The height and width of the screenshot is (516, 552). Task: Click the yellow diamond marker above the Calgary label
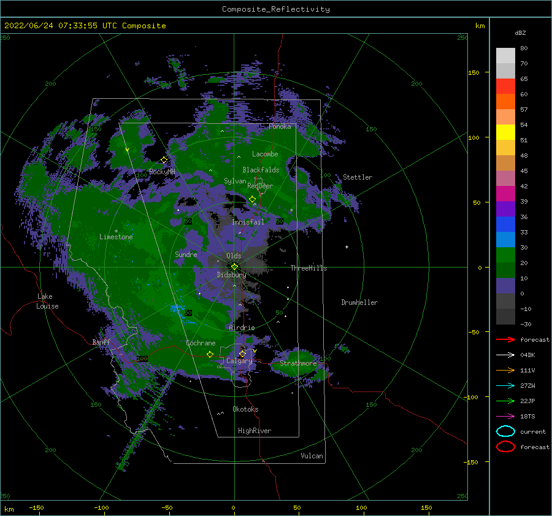click(x=242, y=353)
